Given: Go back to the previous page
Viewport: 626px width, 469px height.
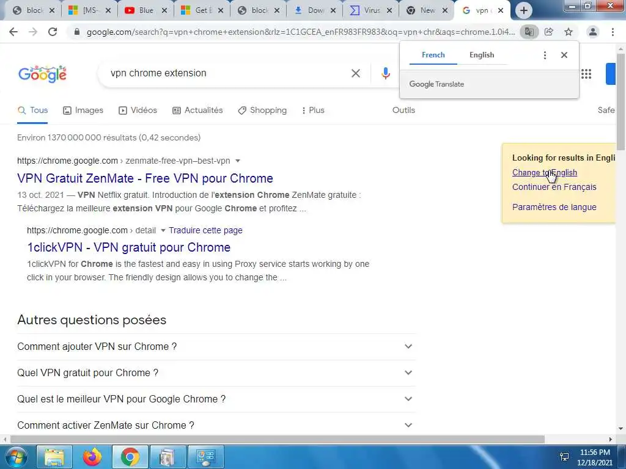Looking at the screenshot, I should pos(13,32).
